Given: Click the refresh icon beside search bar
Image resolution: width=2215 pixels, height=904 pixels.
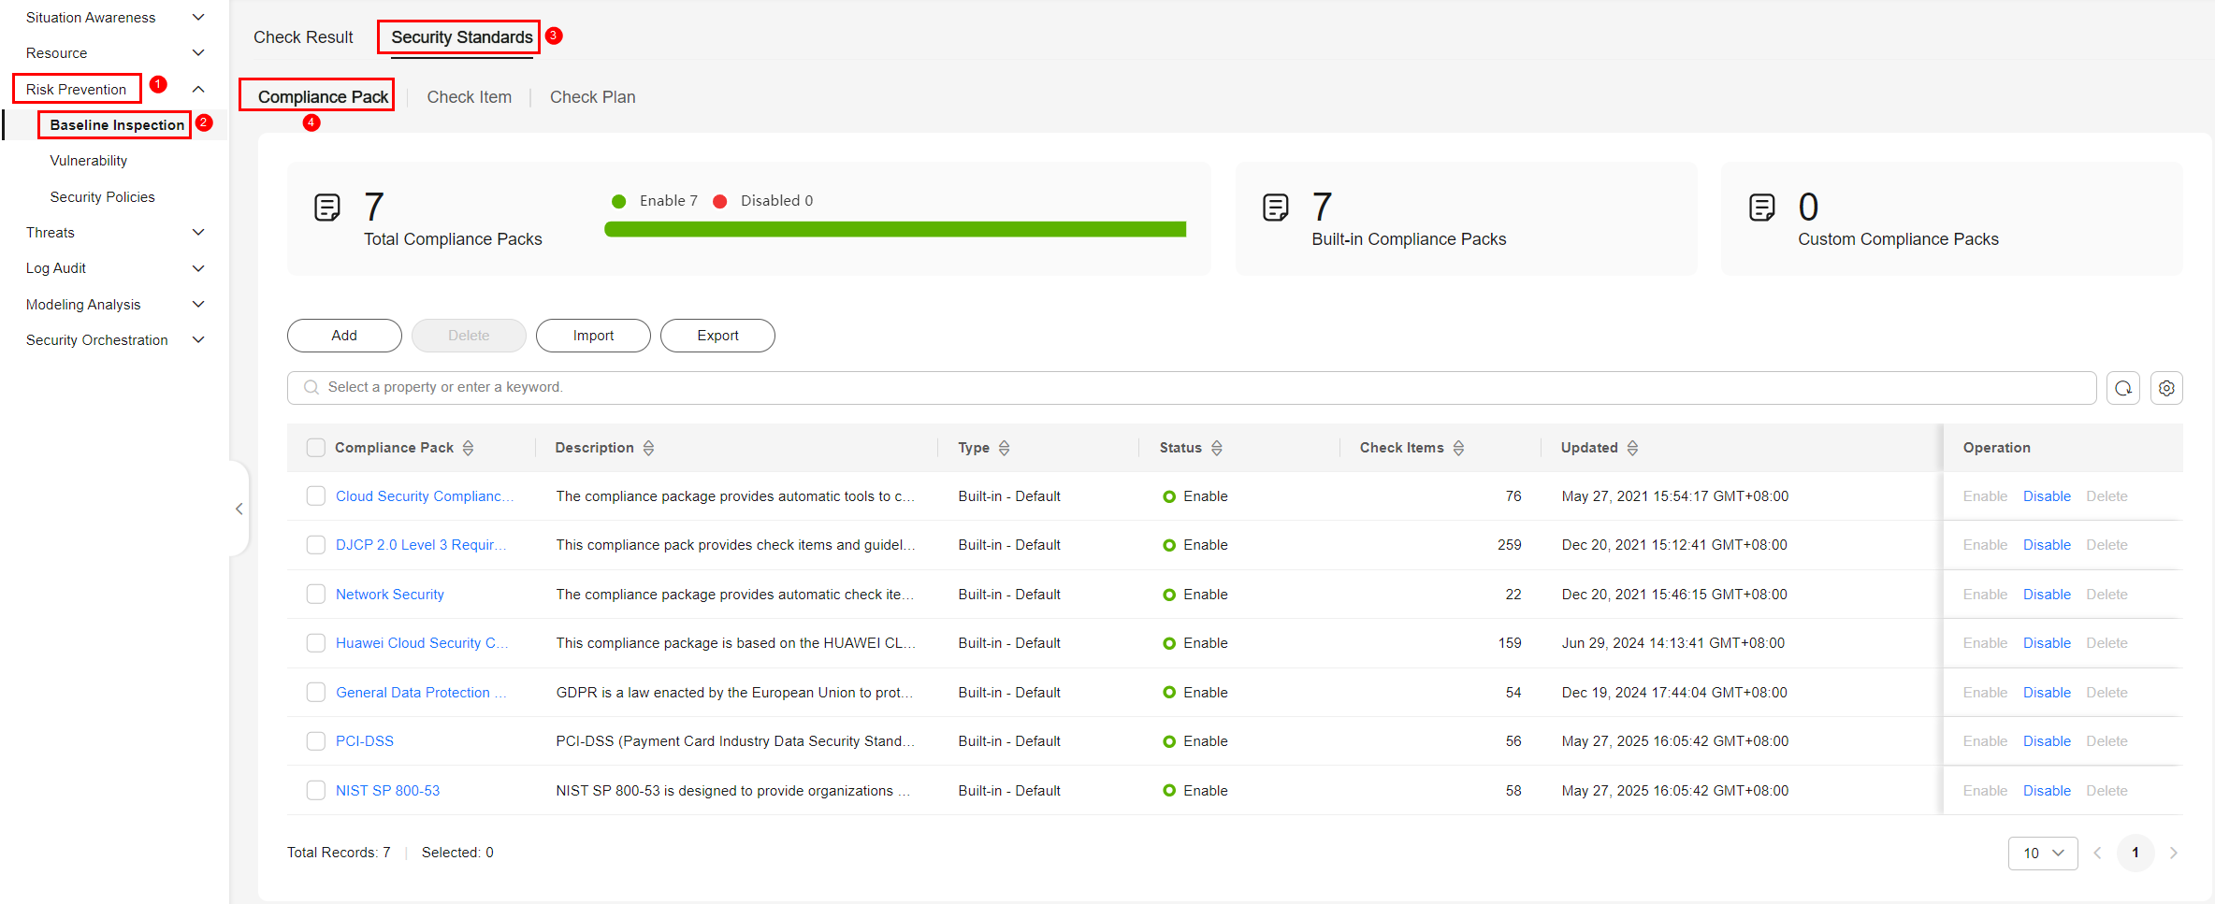Looking at the screenshot, I should click(2123, 388).
